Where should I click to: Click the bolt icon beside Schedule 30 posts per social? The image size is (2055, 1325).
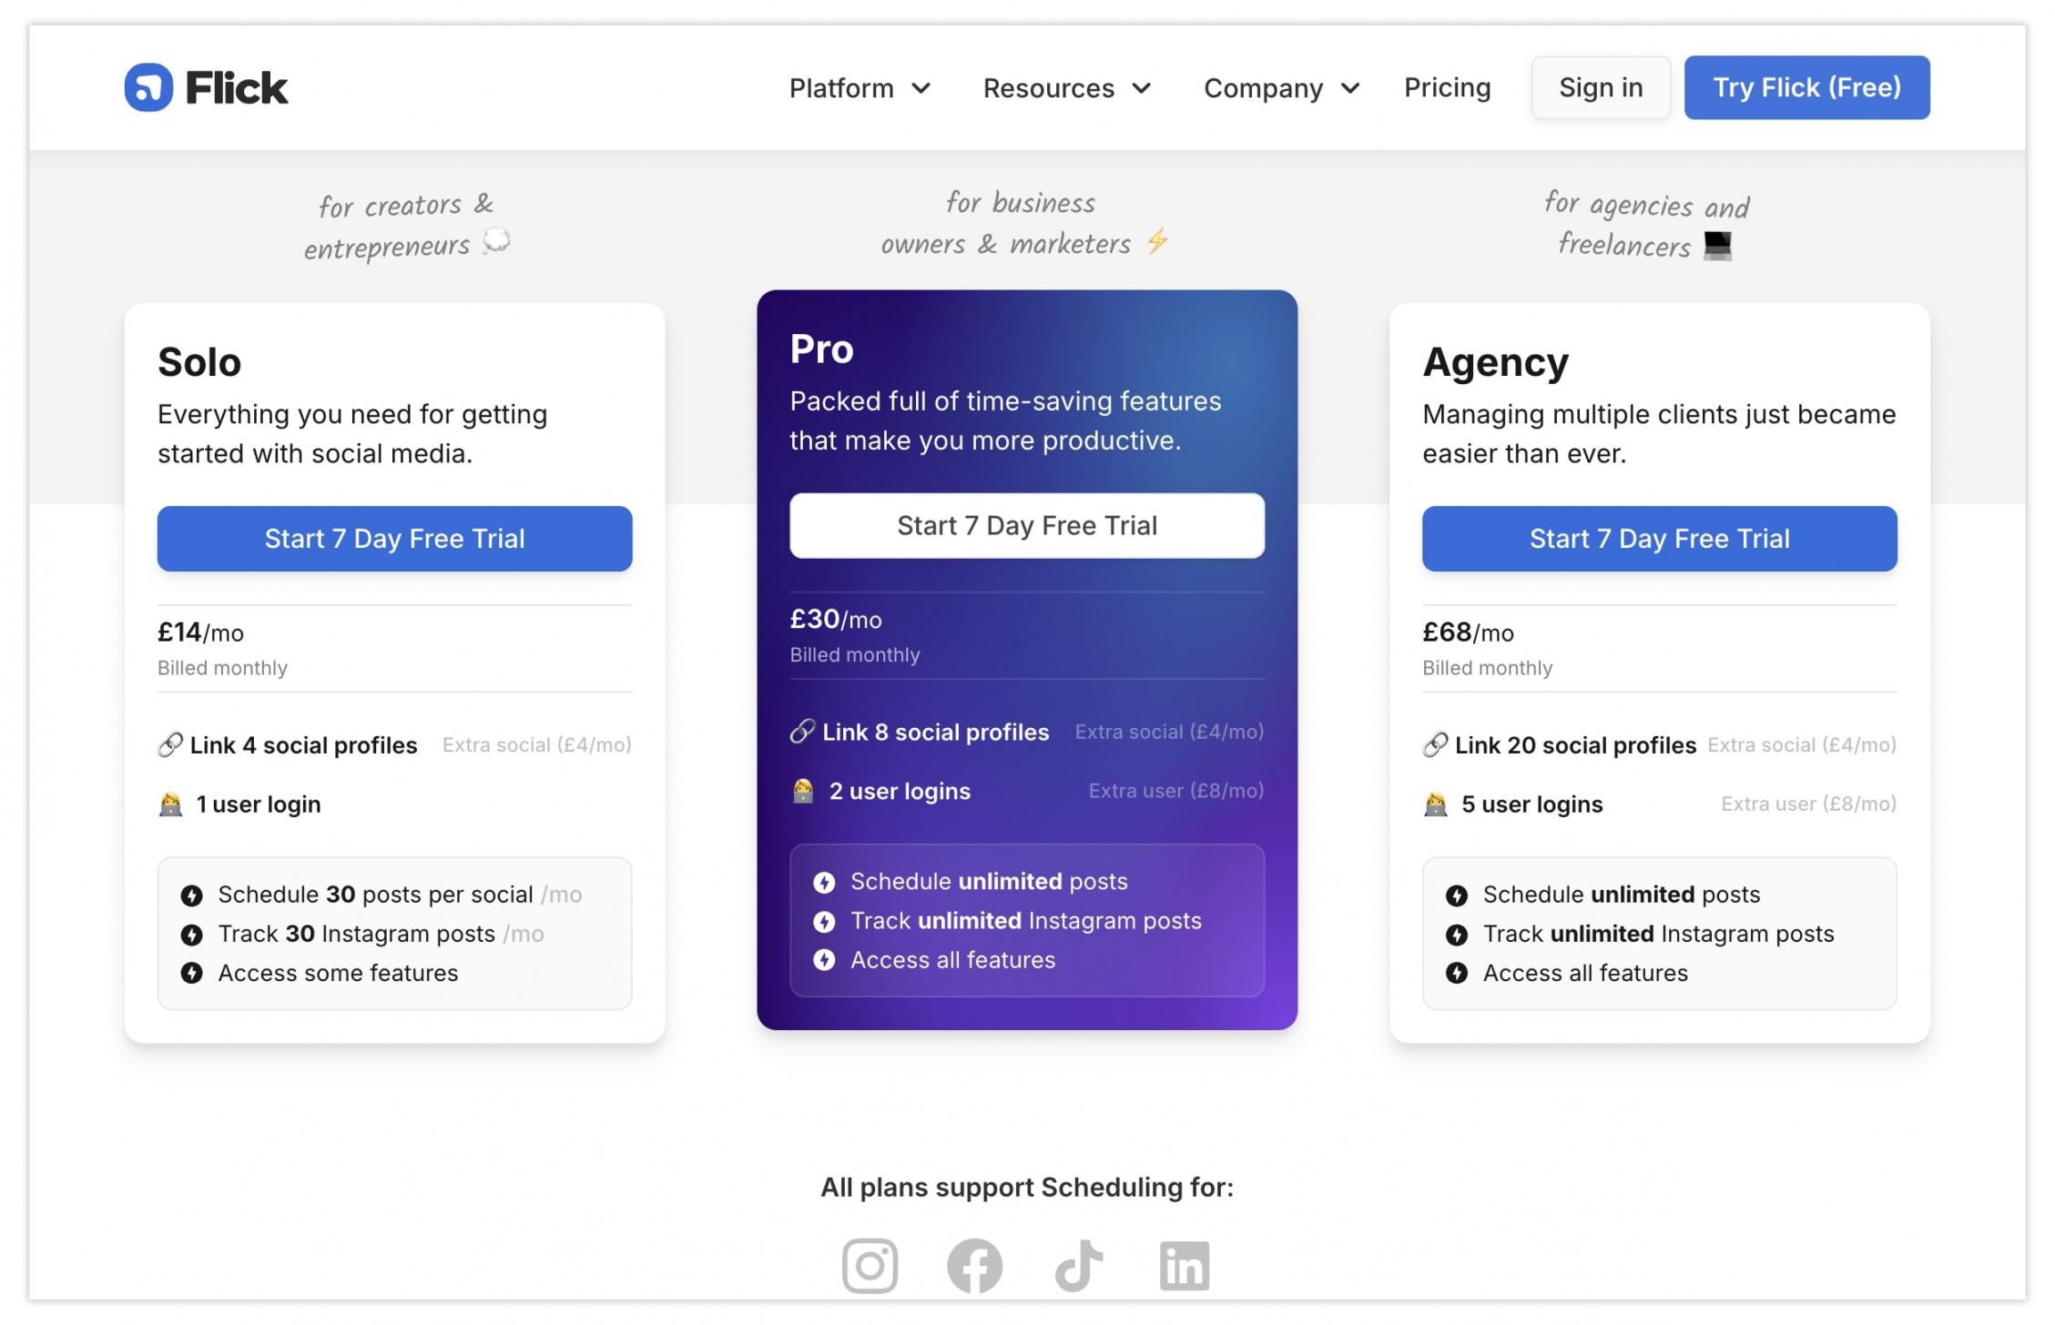pos(191,895)
